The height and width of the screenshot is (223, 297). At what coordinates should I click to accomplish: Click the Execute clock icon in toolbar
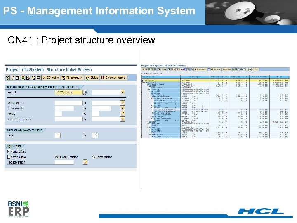(8, 77)
